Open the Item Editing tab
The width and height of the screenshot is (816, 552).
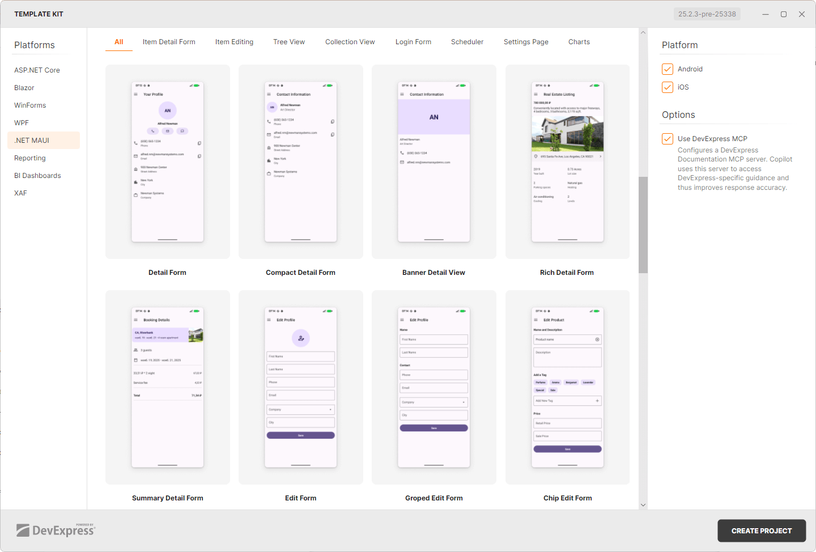pos(234,41)
